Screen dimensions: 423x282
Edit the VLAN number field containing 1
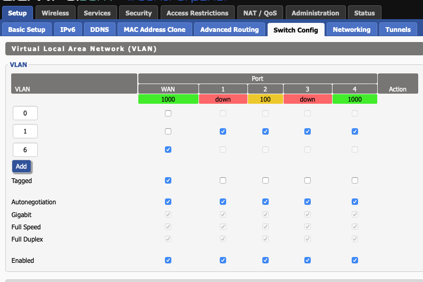[x=25, y=131]
